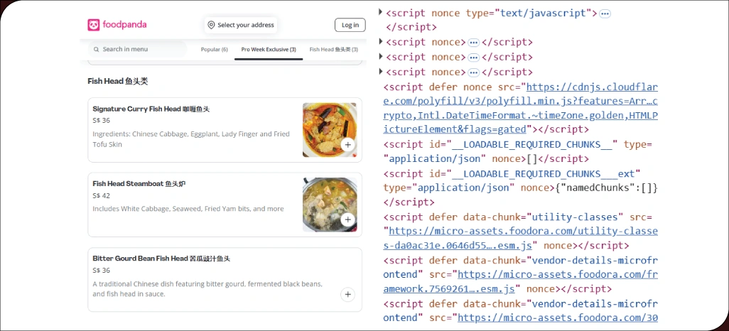Screen dimensions: 729x331
Task: Expand the text/javascript script node triangle
Action: tap(382, 13)
